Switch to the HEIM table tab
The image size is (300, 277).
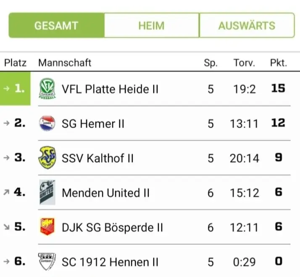click(x=151, y=25)
